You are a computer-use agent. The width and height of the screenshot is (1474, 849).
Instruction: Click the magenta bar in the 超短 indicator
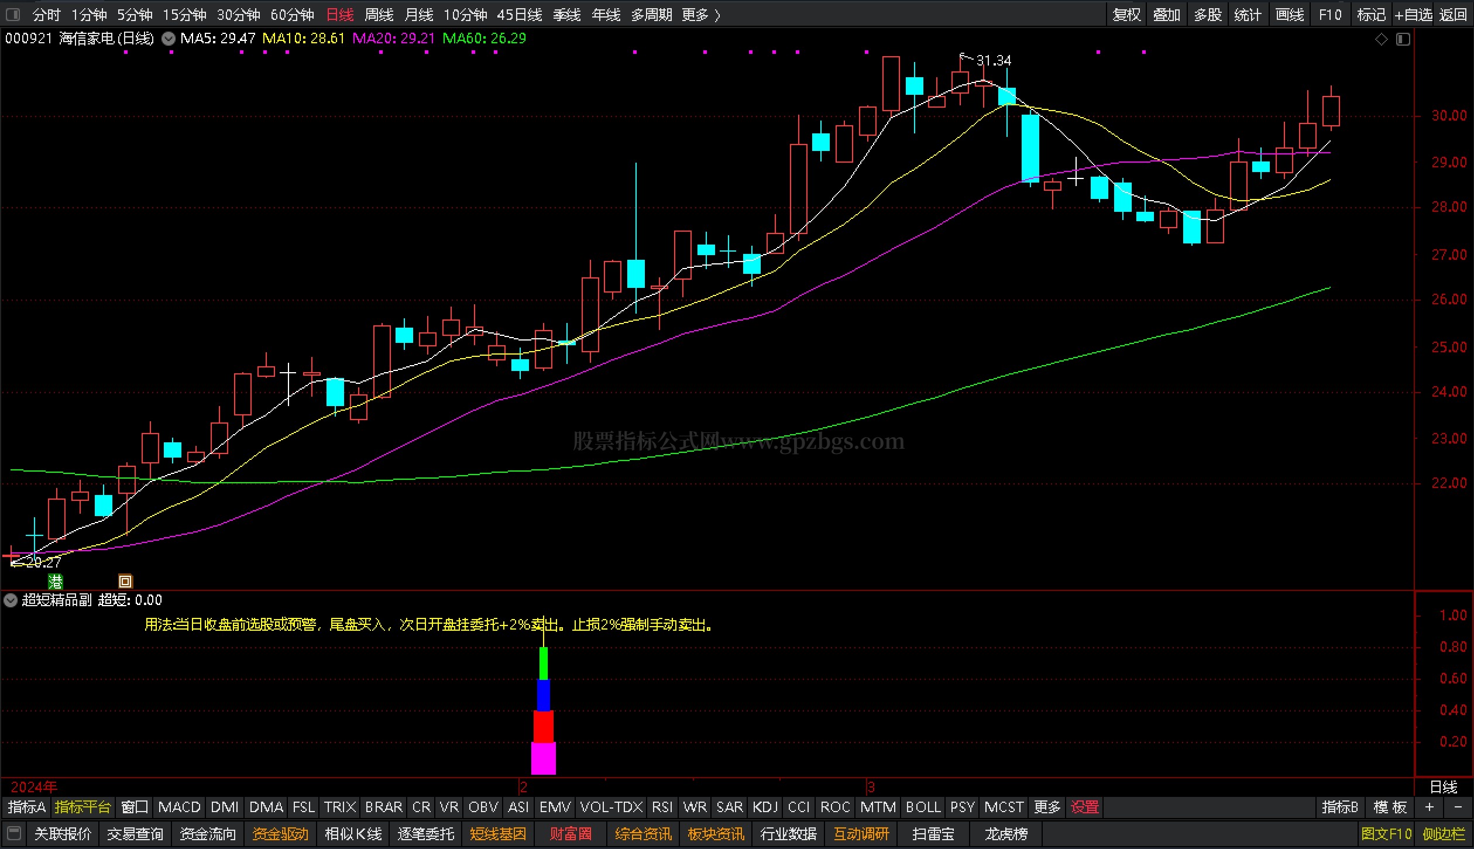point(543,758)
